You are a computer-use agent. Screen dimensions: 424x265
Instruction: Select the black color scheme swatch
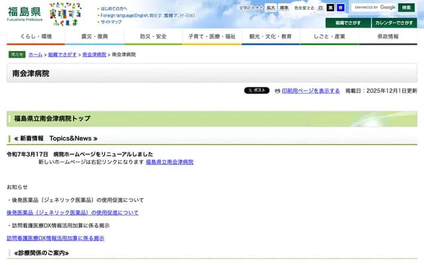331,8
